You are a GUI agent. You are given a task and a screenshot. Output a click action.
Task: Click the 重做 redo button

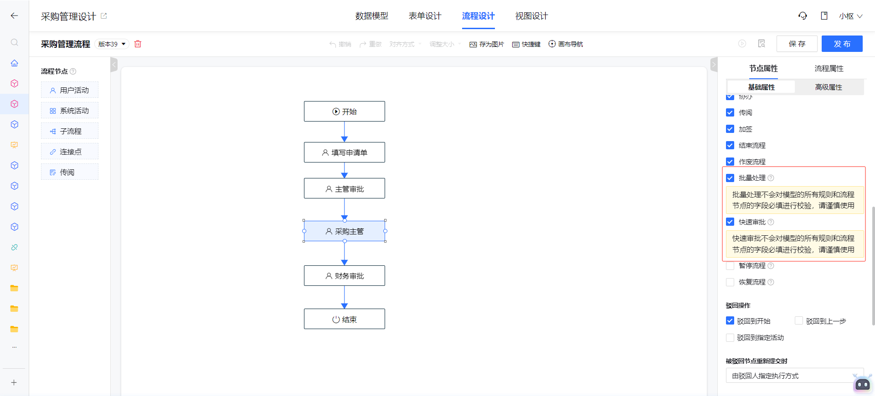371,44
